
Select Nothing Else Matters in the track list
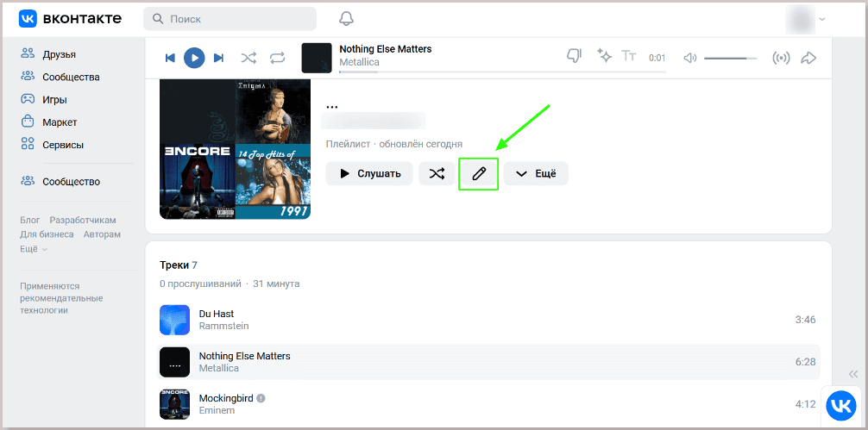(245, 356)
